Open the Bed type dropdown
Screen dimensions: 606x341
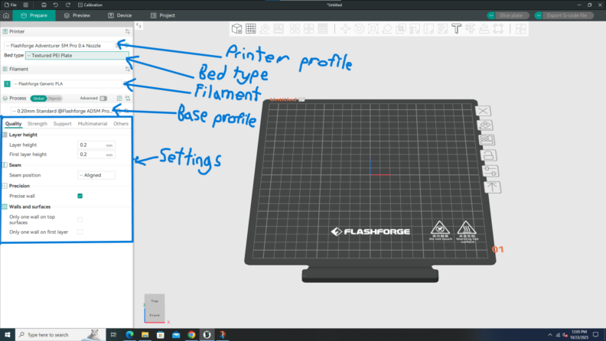tap(77, 56)
